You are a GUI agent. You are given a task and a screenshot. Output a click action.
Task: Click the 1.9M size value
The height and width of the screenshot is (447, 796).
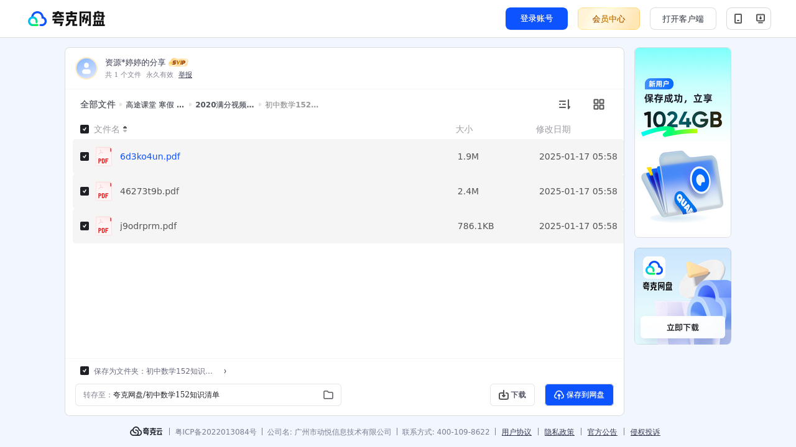point(468,156)
